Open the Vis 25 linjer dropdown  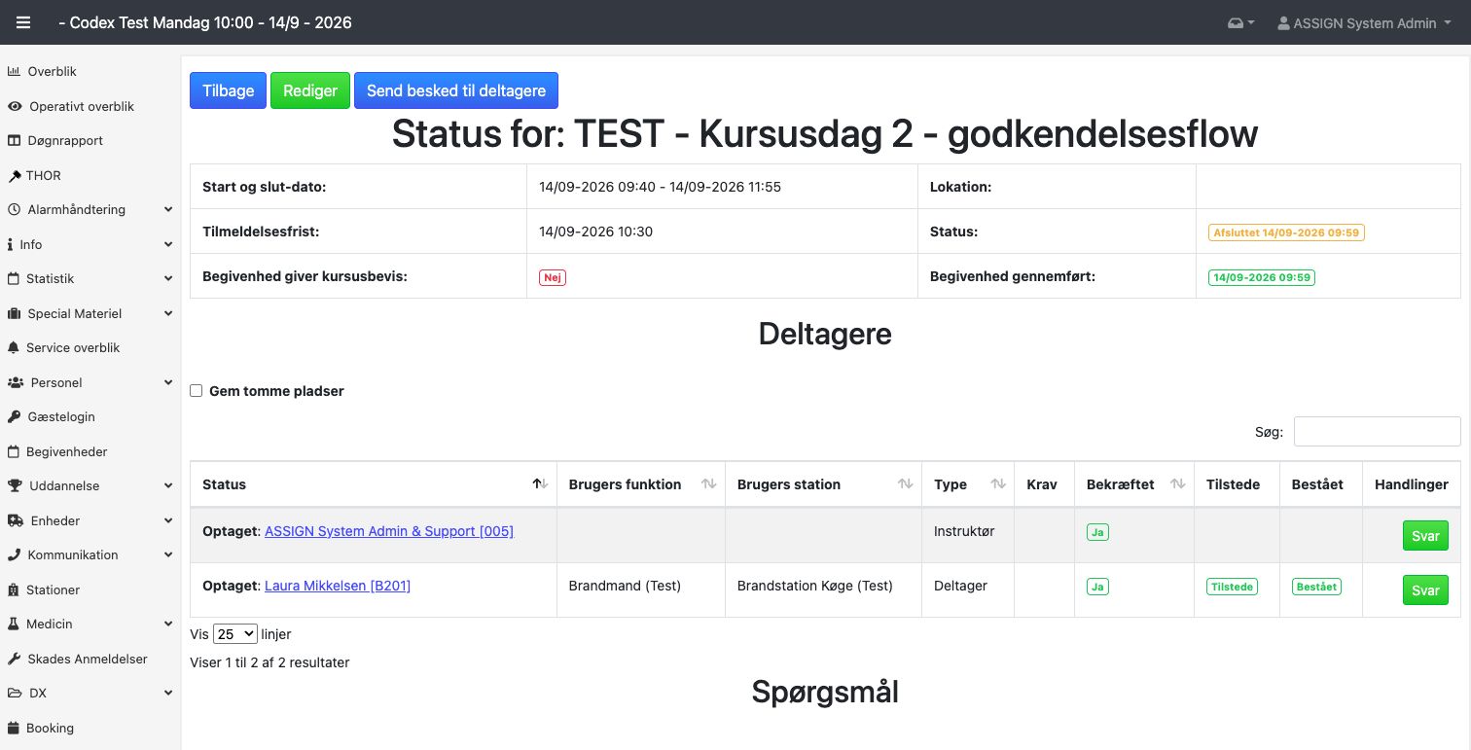[234, 633]
